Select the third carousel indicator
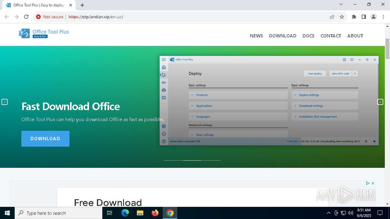Screen dimensions: 390x219 211,160
